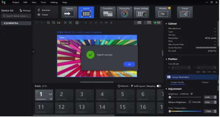
Task: Click the zoom in magnifier icon
Action: [x=54, y=23]
